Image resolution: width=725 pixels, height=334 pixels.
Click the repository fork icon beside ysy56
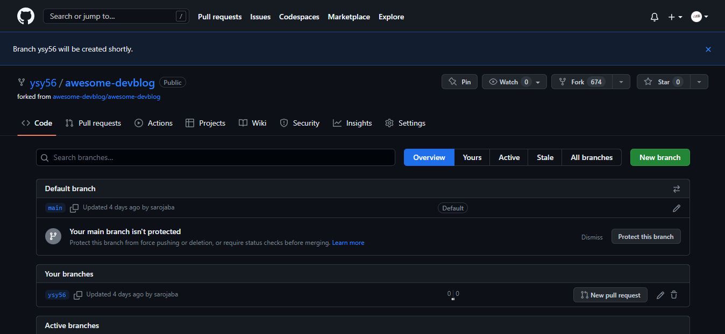click(22, 82)
